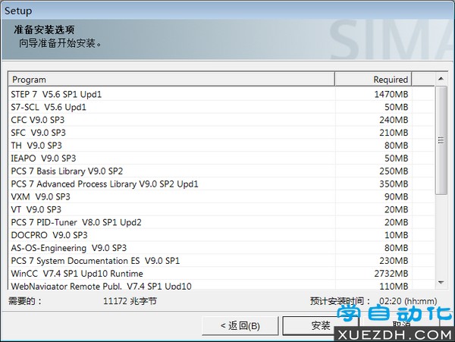Click the 1470MB size value
Screen dimensions: 455x342
[x=391, y=94]
